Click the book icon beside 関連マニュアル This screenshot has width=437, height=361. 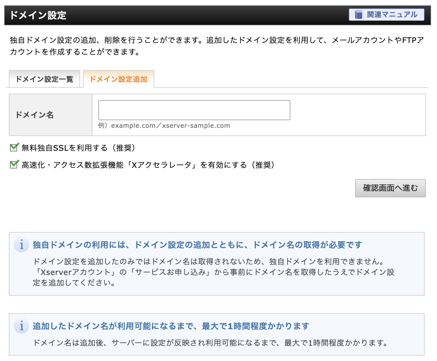pos(358,15)
